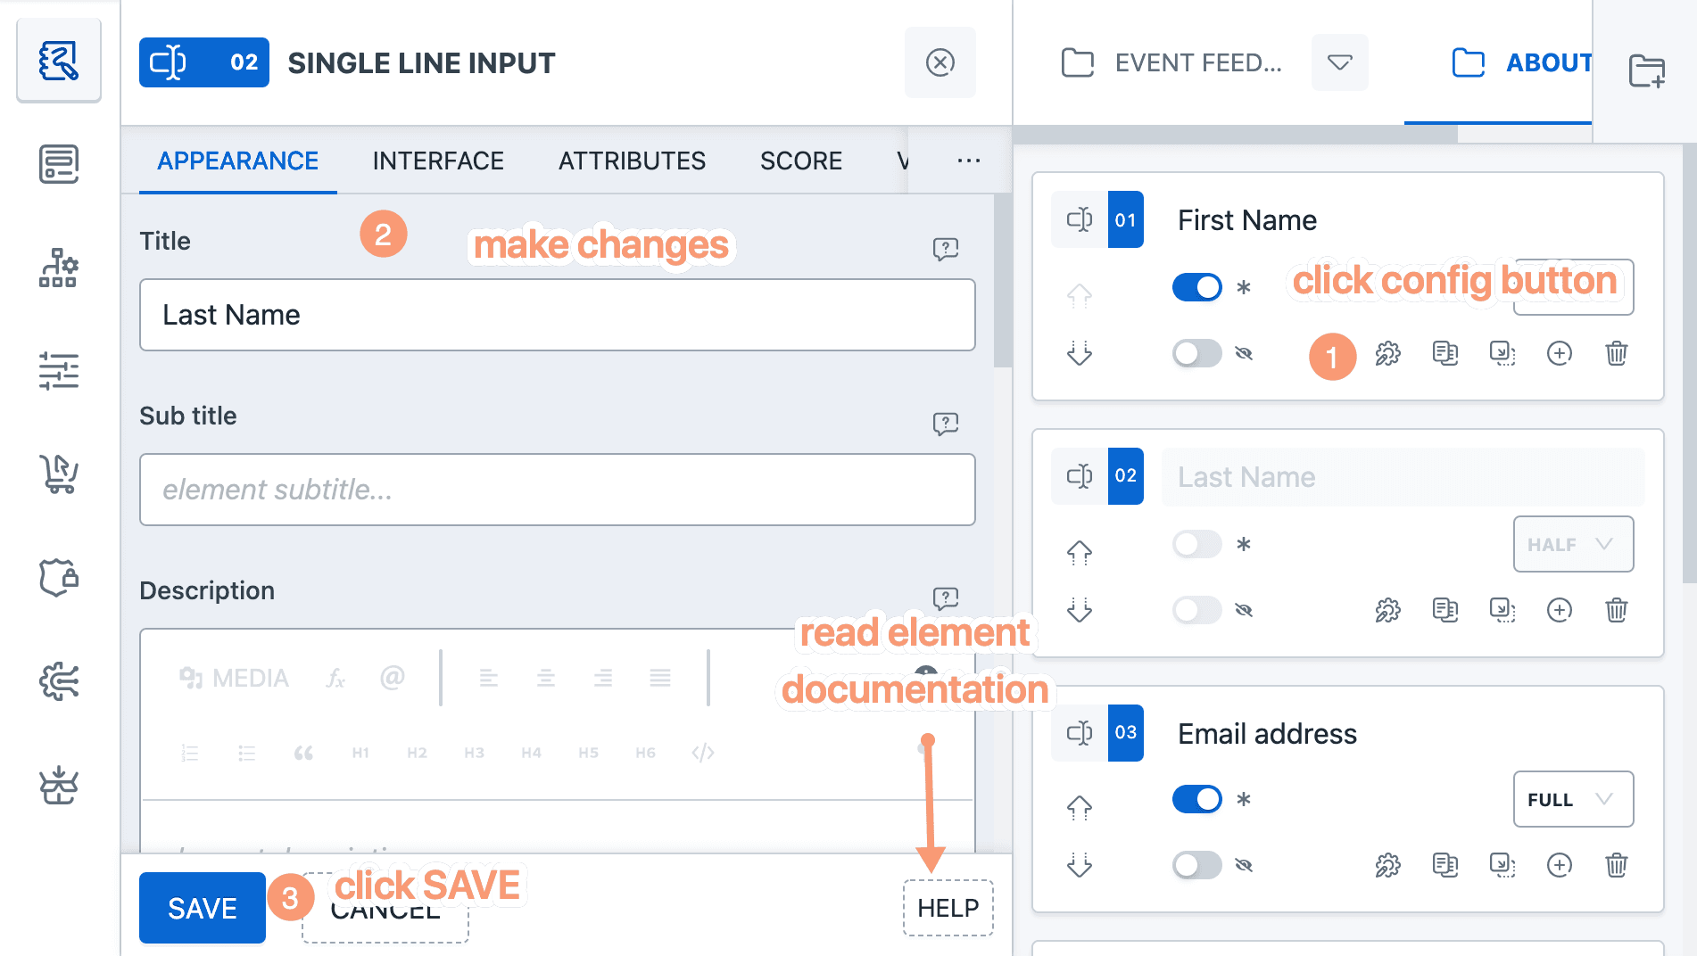Justify text in Description toolbar

click(660, 679)
